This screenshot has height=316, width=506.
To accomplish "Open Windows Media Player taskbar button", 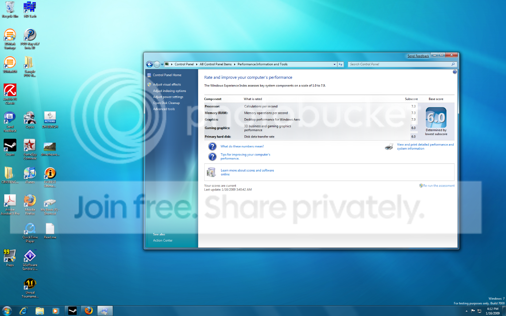I will pos(55,311).
